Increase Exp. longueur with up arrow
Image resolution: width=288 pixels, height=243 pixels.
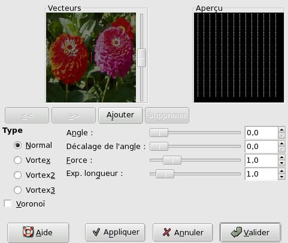coord(281,171)
